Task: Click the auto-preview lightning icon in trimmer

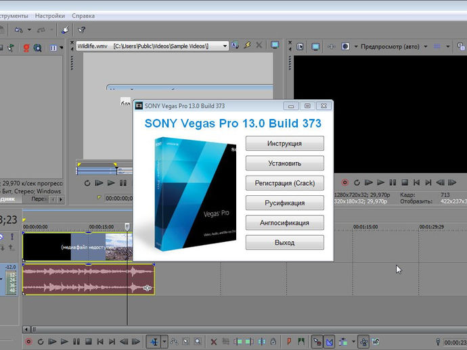Action: coord(247,45)
